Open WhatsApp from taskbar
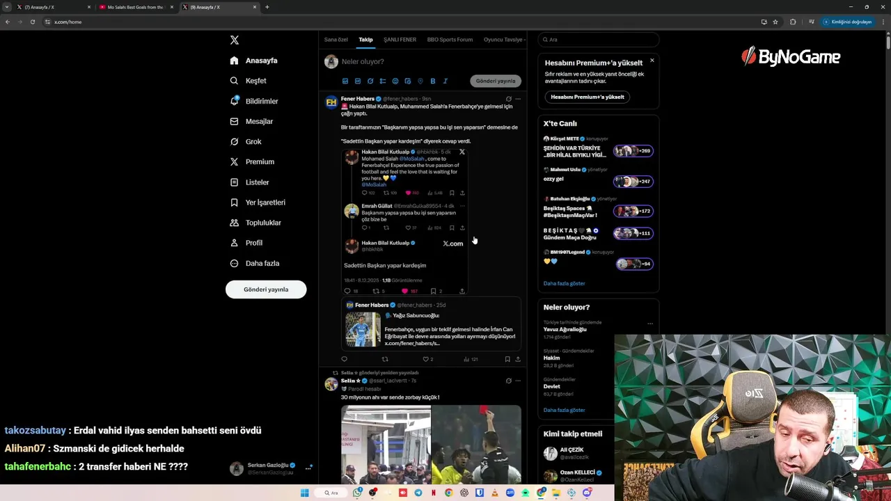Screen dimensions: 891x501 point(357,493)
